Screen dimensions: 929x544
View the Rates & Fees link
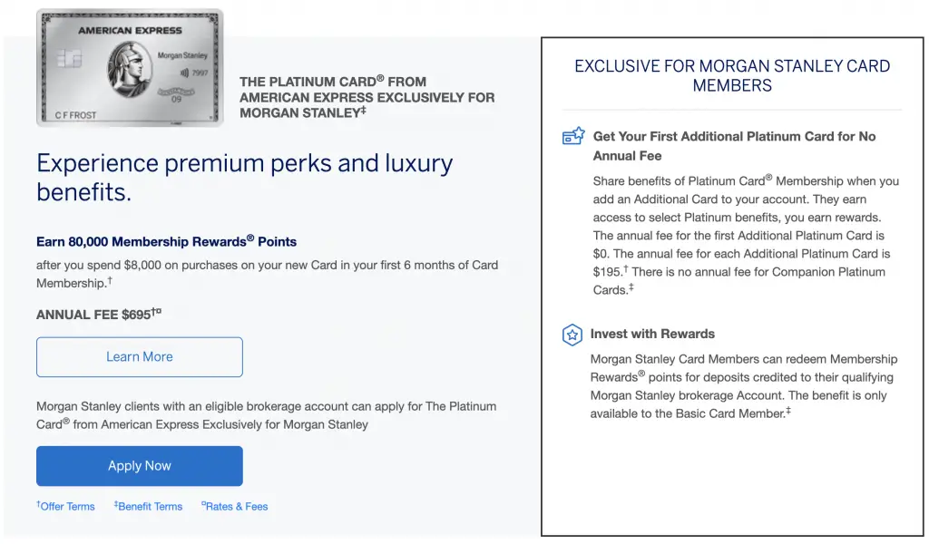point(236,507)
